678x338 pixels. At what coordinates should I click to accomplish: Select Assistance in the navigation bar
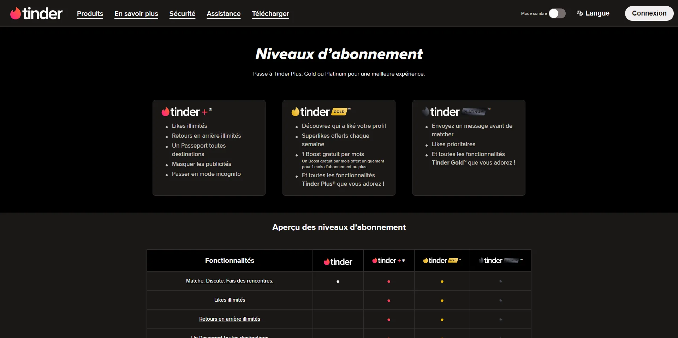coord(224,13)
